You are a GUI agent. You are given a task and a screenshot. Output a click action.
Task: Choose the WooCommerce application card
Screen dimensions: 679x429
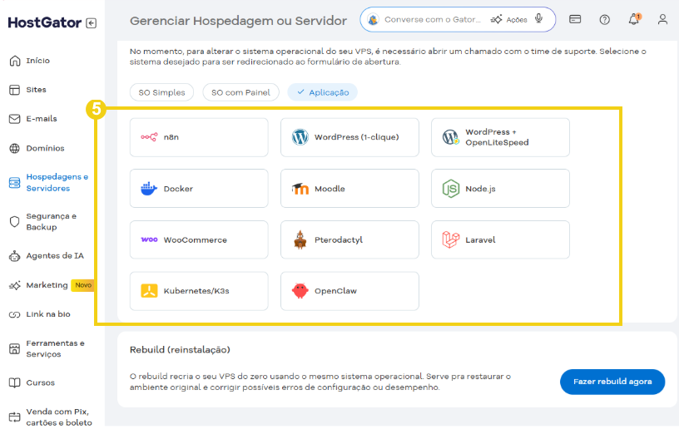coord(199,239)
